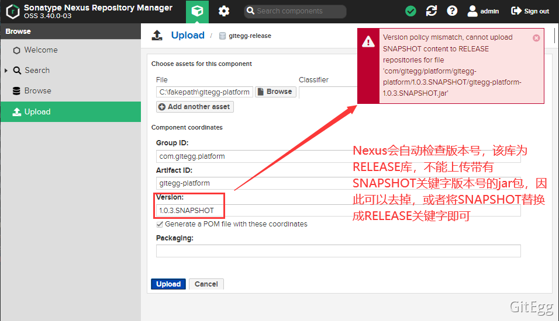Add another asset
This screenshot has height=321, width=559.
pos(195,107)
